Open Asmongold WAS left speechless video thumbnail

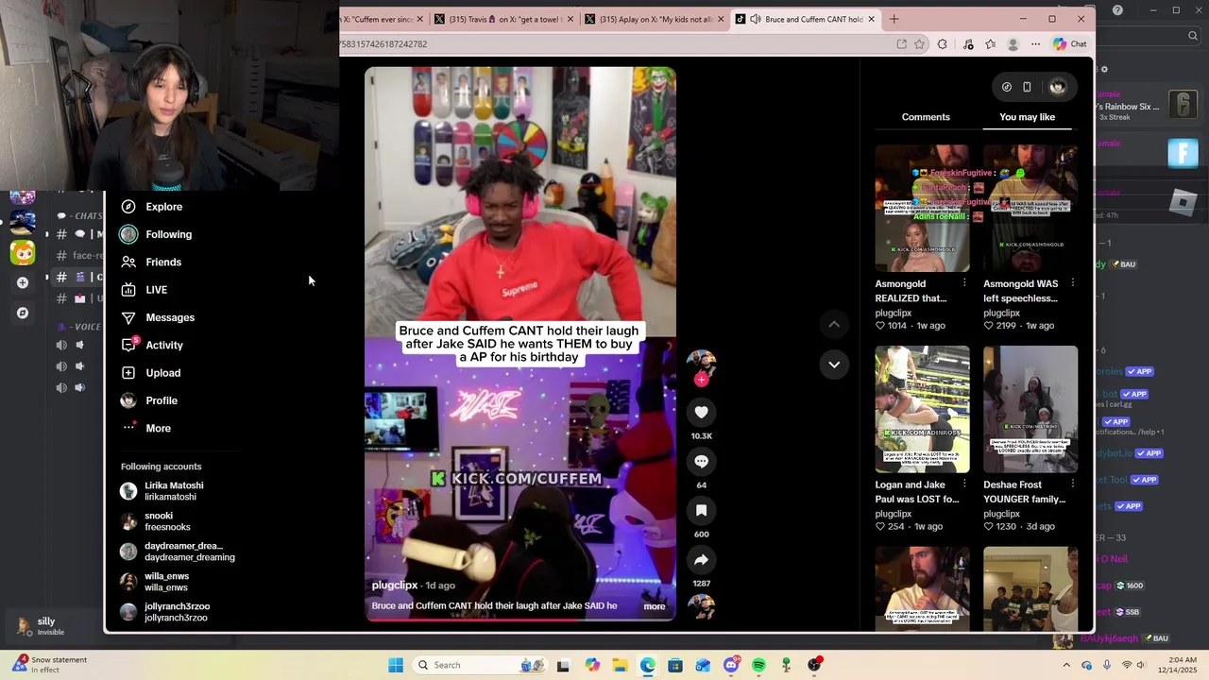click(x=1030, y=209)
